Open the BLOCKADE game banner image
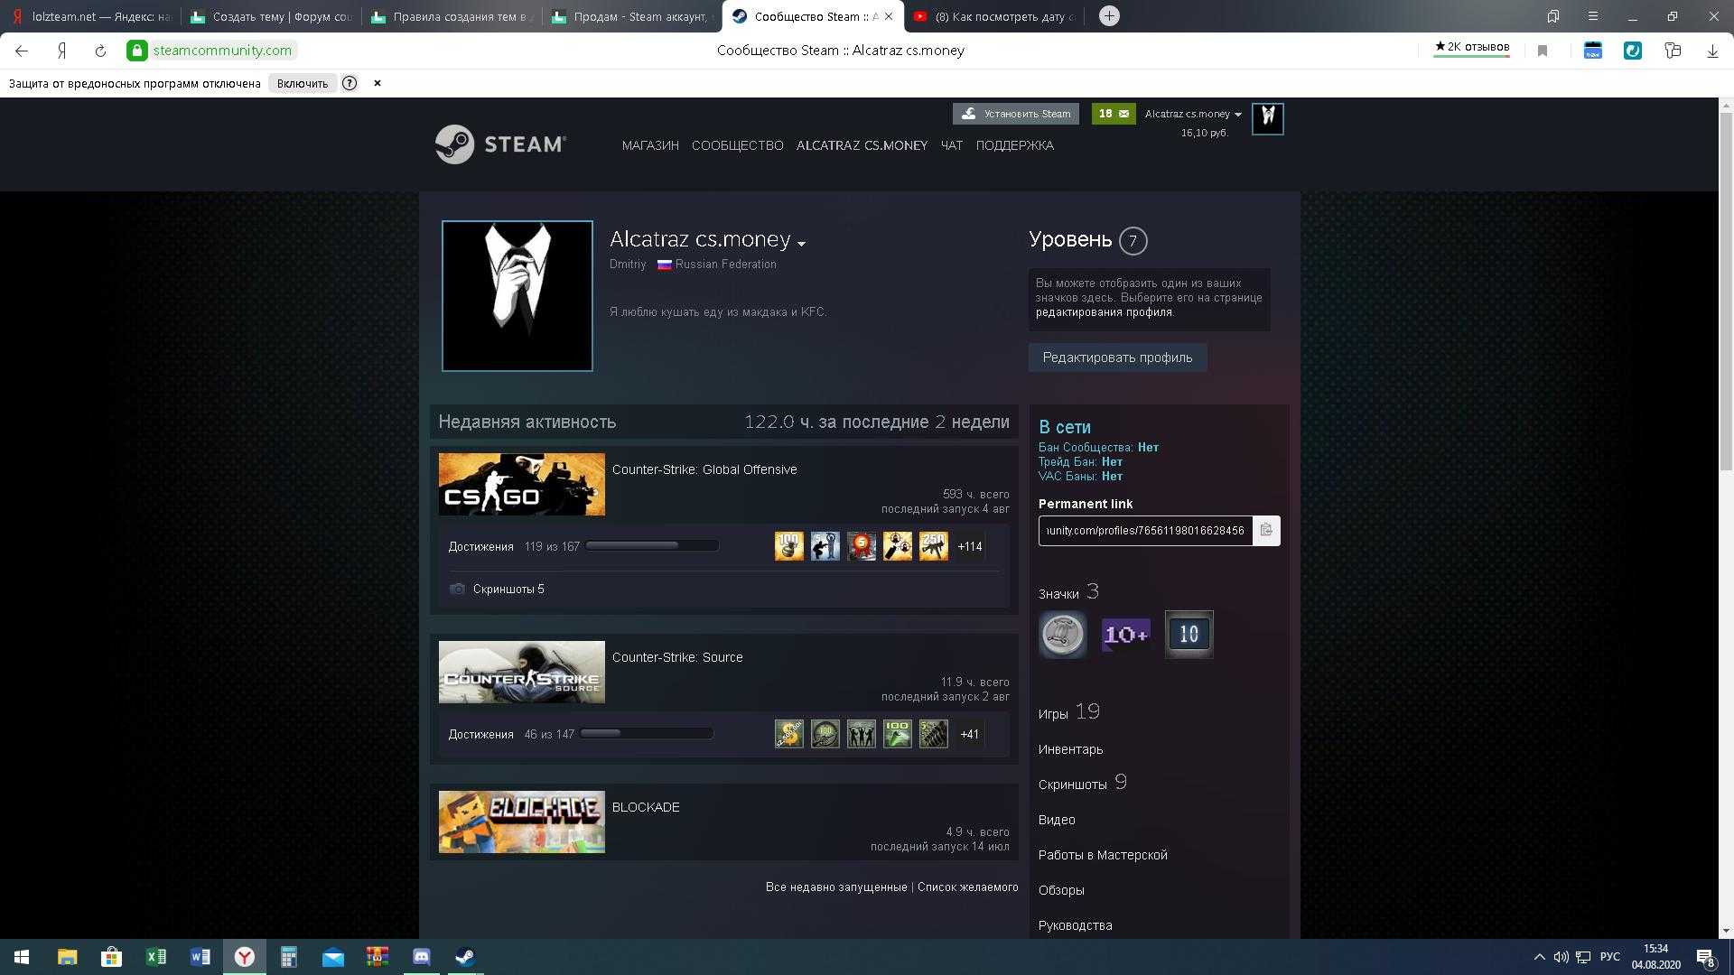The image size is (1734, 975). point(522,822)
